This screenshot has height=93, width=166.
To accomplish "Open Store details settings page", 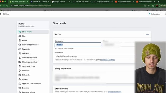I will [x=33, y=32].
